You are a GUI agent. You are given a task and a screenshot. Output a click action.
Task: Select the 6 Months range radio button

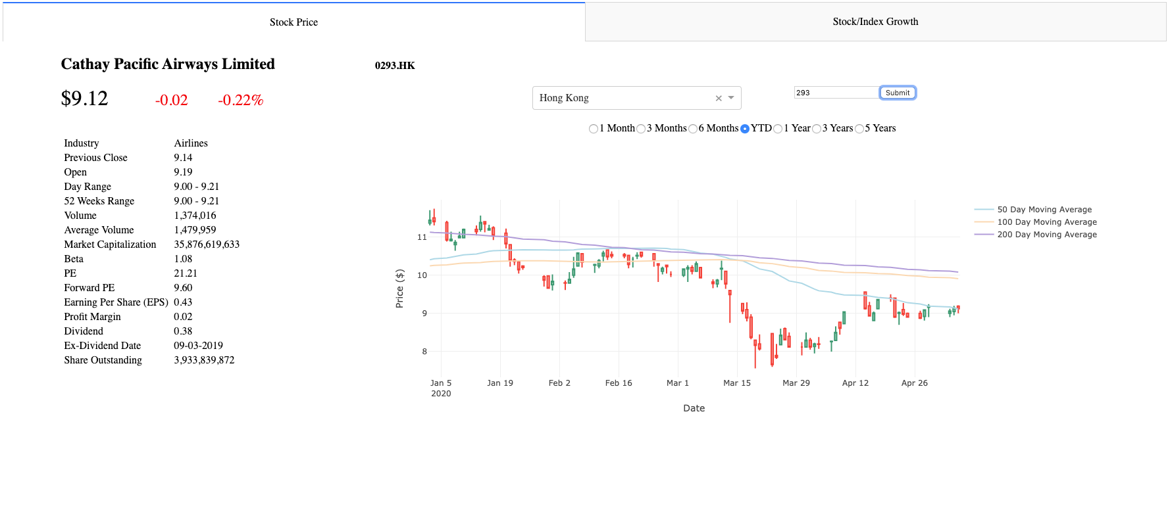point(693,129)
